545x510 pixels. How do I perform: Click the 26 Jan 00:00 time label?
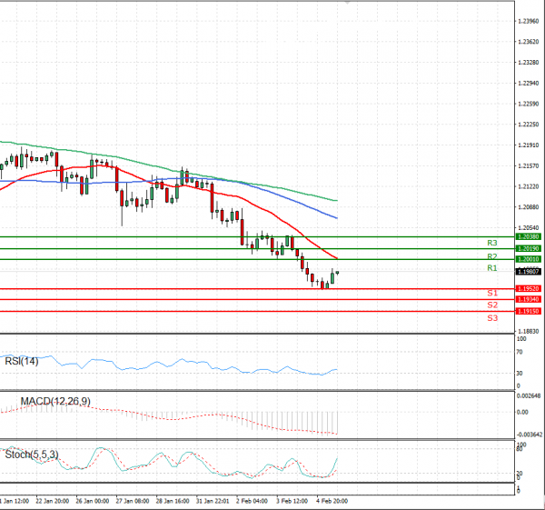coord(93,501)
